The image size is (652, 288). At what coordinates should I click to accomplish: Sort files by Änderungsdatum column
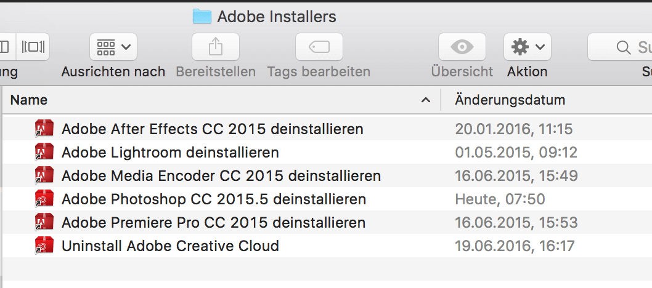[510, 100]
